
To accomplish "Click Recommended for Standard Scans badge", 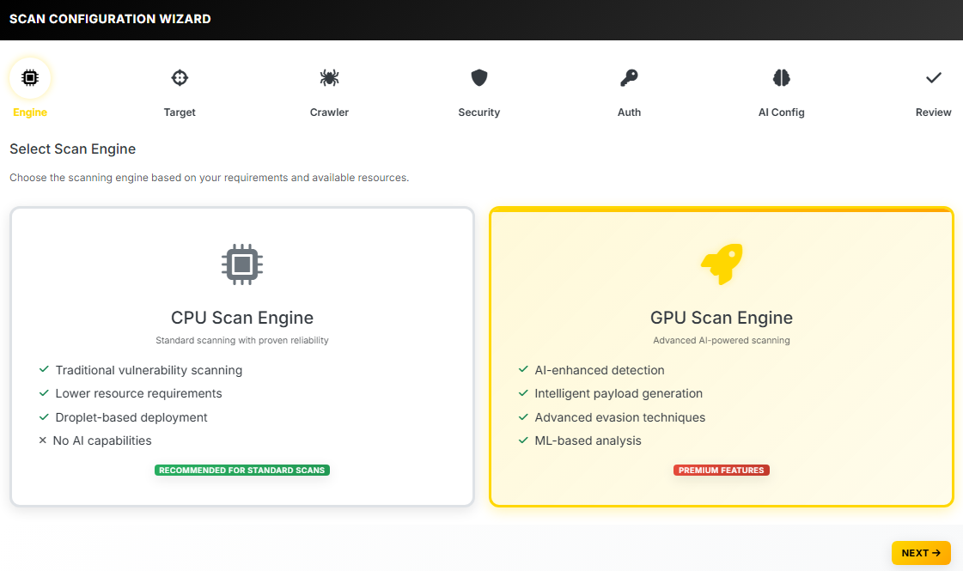I will point(242,471).
